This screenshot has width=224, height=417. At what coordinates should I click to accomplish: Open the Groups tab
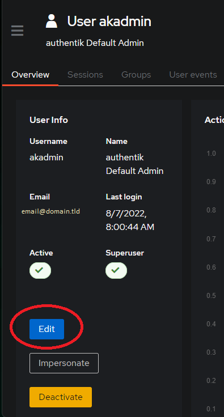pos(136,75)
